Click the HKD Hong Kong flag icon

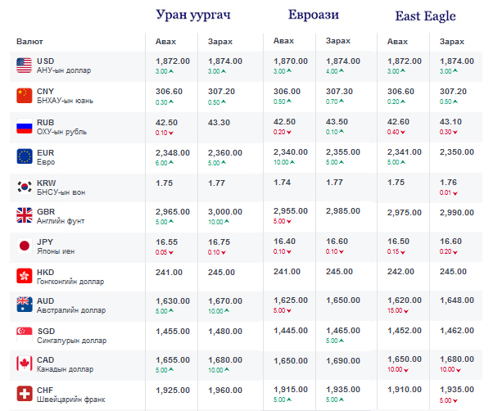[24, 276]
